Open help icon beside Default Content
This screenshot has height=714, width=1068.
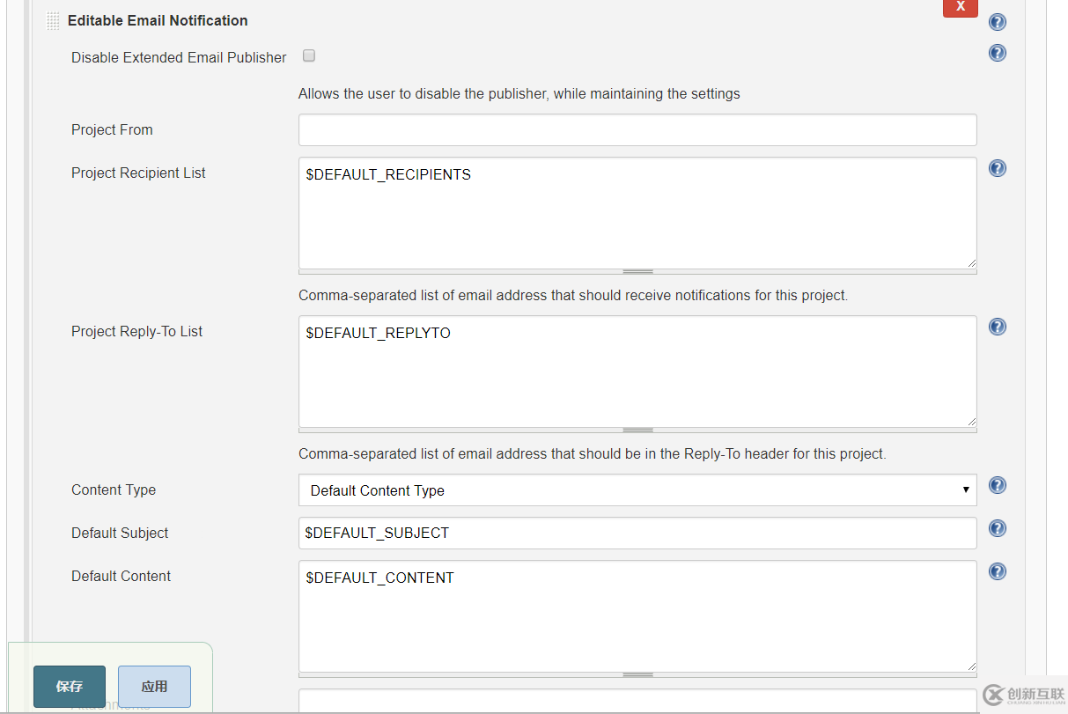point(997,571)
